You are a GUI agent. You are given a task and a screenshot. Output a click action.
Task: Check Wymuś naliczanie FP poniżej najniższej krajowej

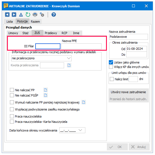(x=12, y=102)
